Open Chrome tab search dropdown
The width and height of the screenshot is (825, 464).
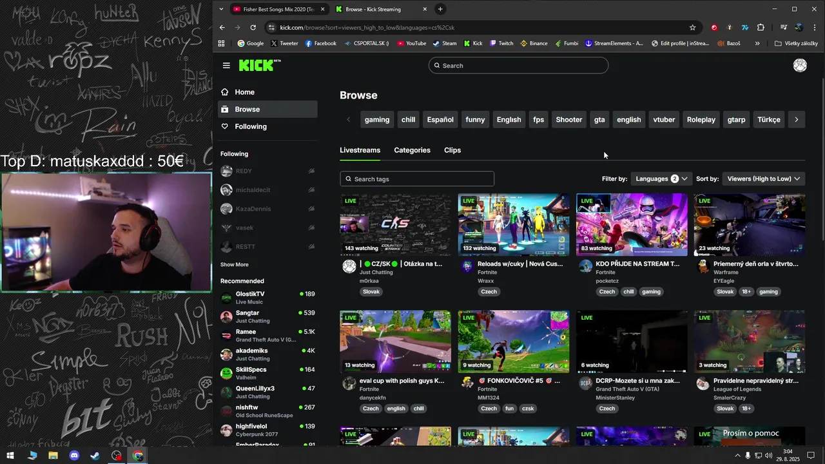pos(222,9)
